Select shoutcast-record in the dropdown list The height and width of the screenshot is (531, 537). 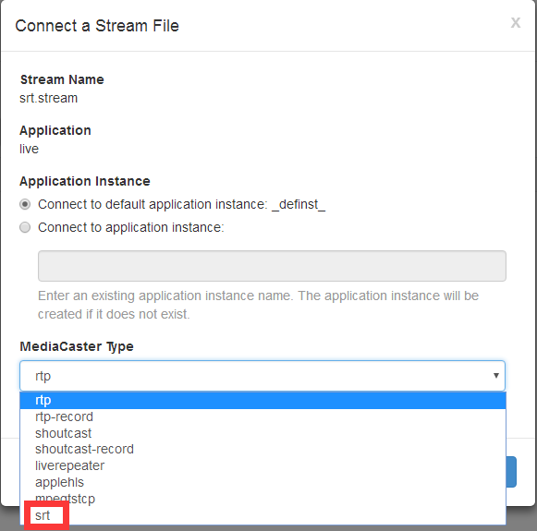pos(262,449)
